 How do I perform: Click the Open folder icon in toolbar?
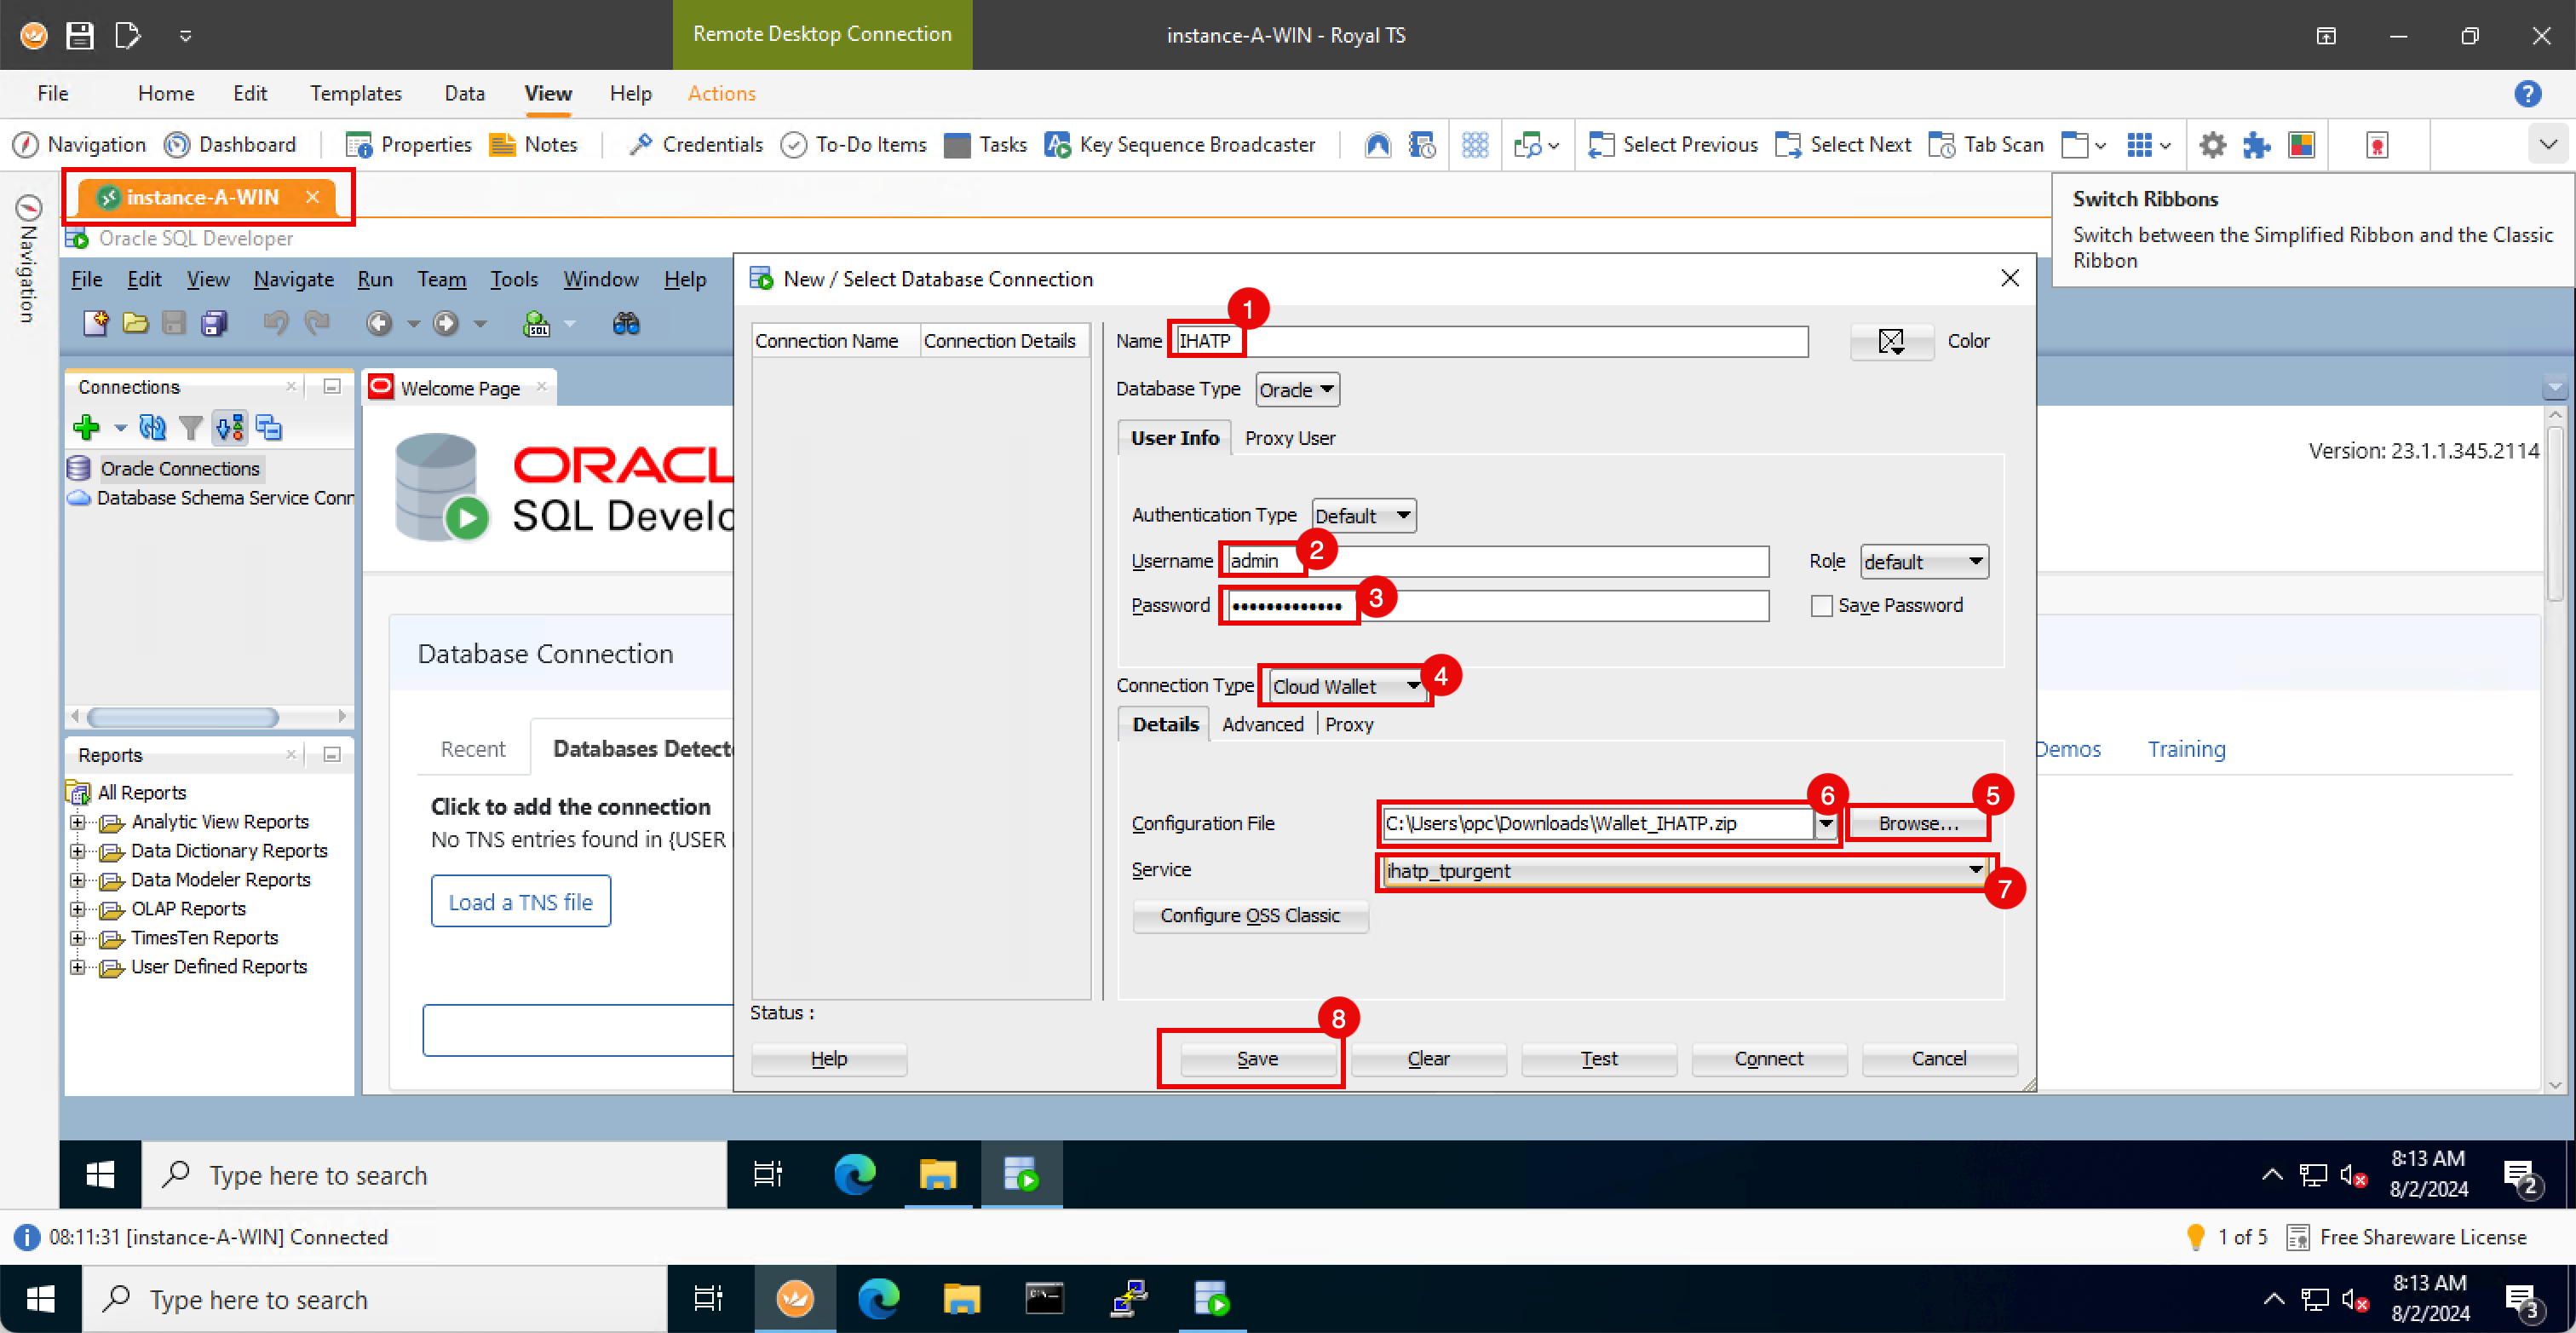135,323
